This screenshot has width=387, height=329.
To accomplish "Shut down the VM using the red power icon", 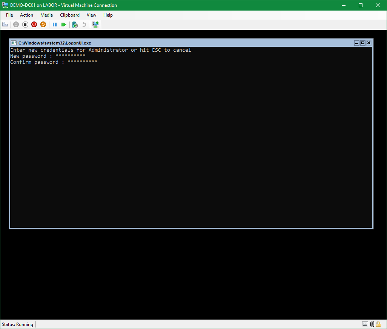I will pyautogui.click(x=34, y=25).
